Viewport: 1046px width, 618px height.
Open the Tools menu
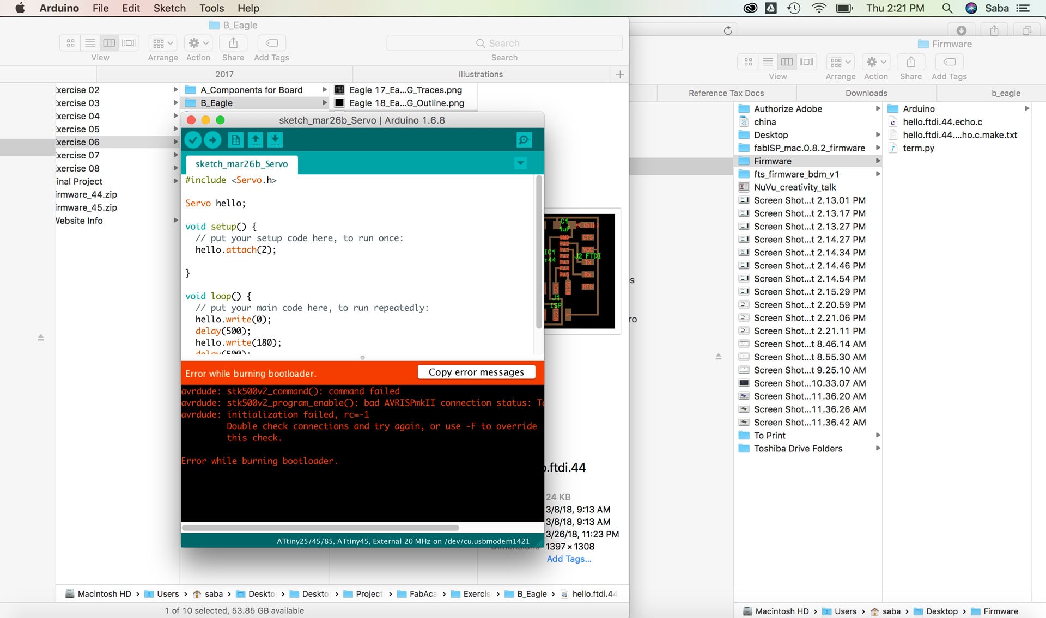211,8
